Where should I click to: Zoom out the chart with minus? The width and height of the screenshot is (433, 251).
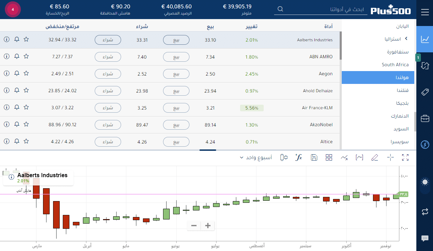(194, 226)
